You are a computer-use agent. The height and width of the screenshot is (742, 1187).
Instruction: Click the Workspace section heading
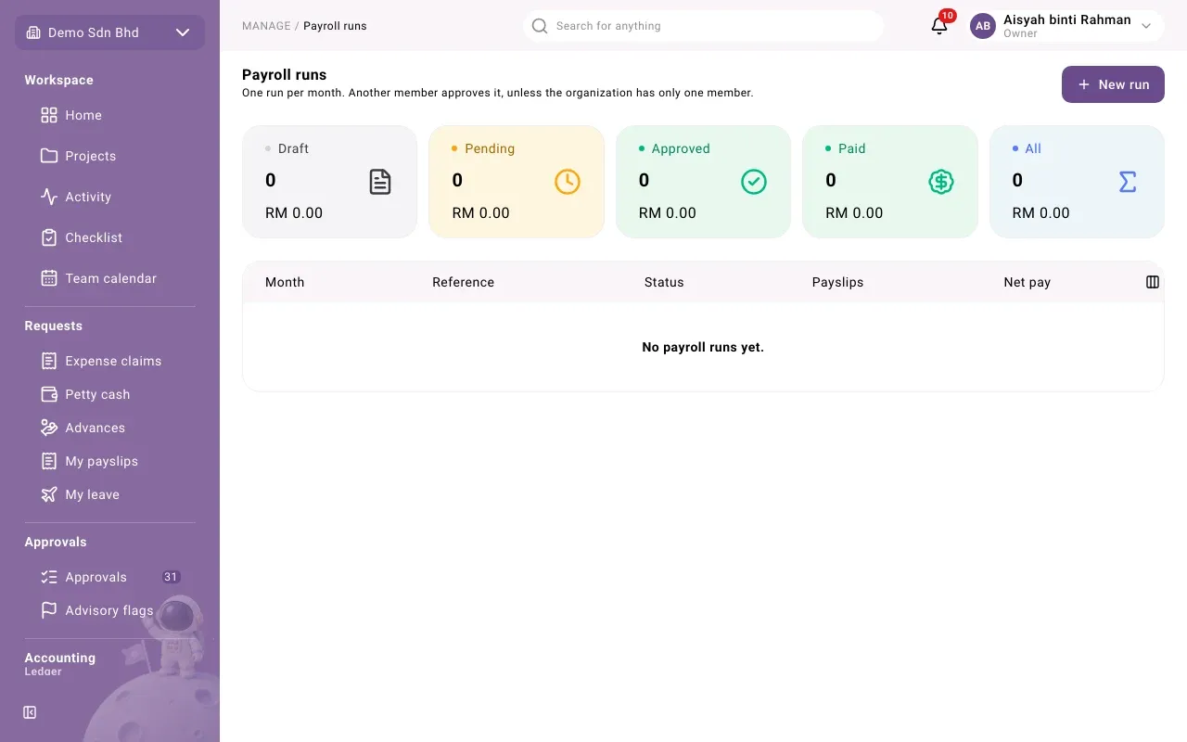[x=58, y=80]
